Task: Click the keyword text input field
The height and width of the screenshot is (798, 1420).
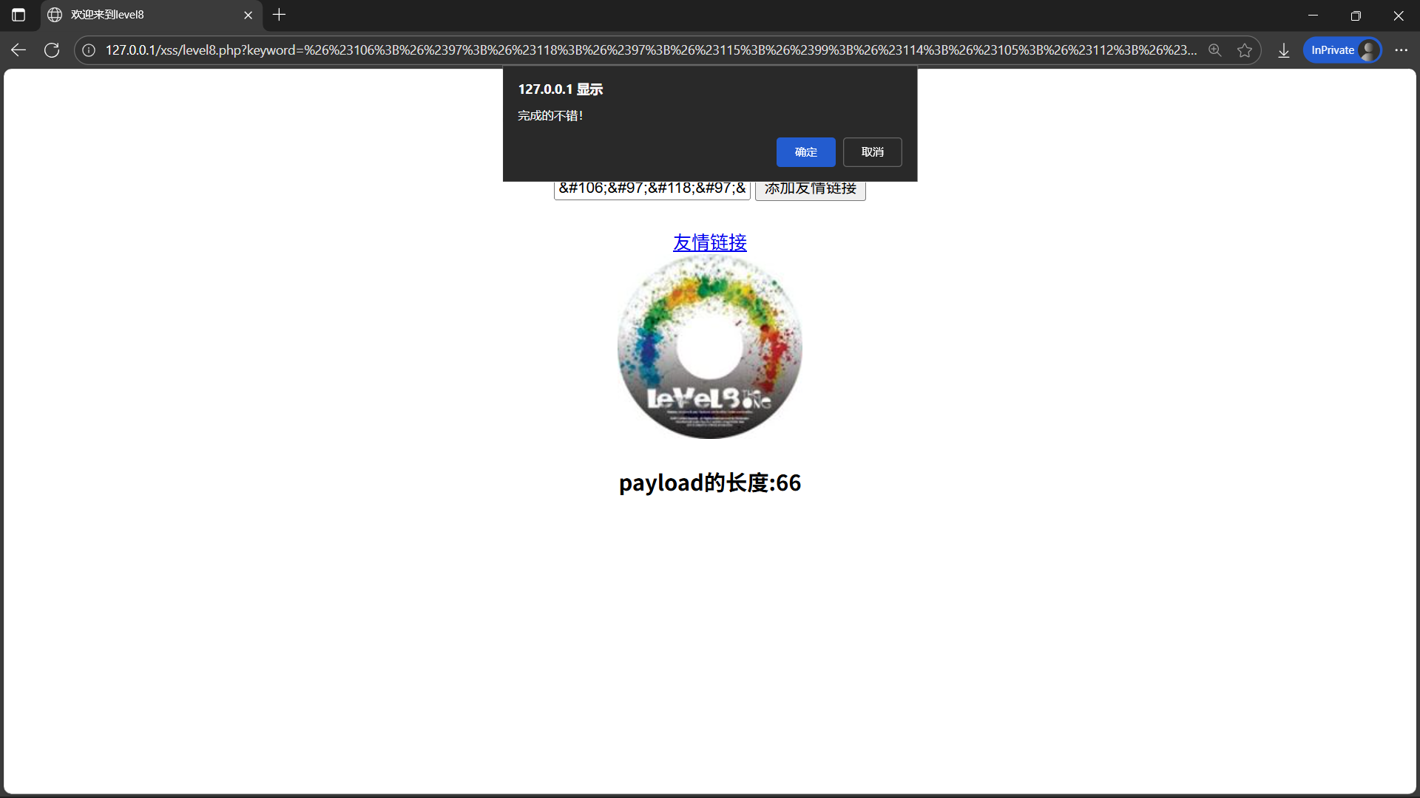Action: tap(652, 191)
